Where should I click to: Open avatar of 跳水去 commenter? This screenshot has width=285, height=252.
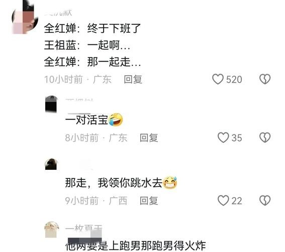[51, 164]
